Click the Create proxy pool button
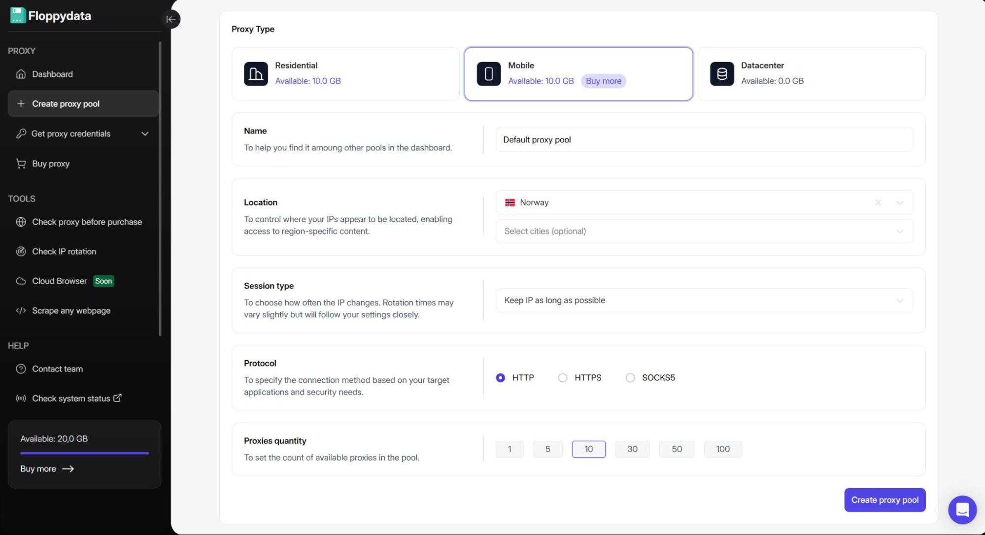The width and height of the screenshot is (985, 535). click(x=884, y=500)
